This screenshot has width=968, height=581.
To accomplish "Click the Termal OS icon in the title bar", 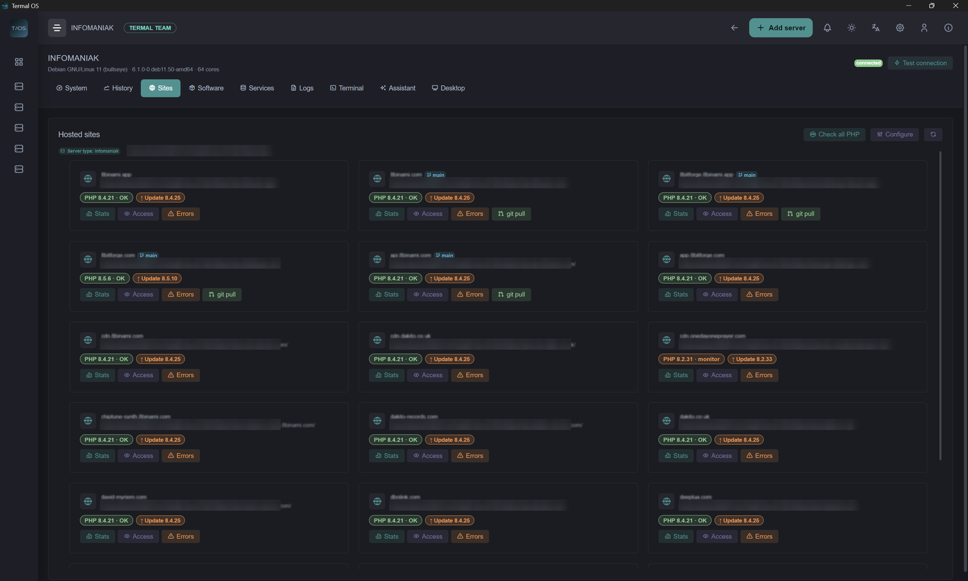I will 5,5.
